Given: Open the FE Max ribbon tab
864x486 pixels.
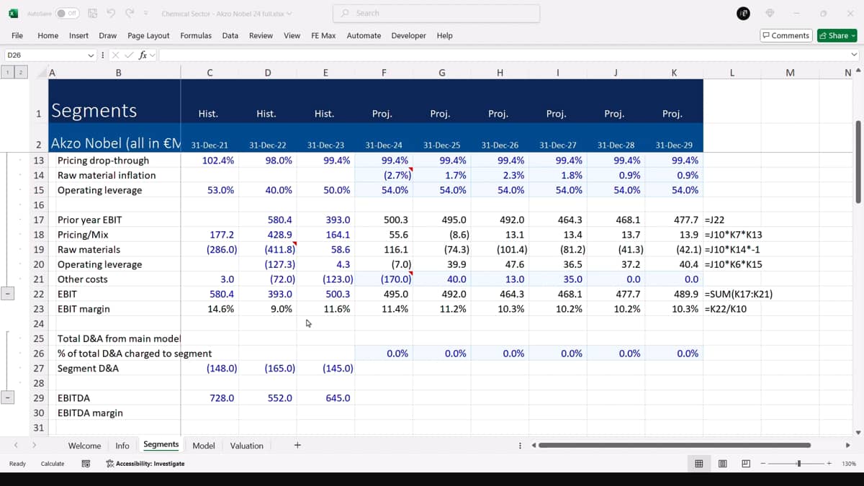Looking at the screenshot, I should coord(323,35).
